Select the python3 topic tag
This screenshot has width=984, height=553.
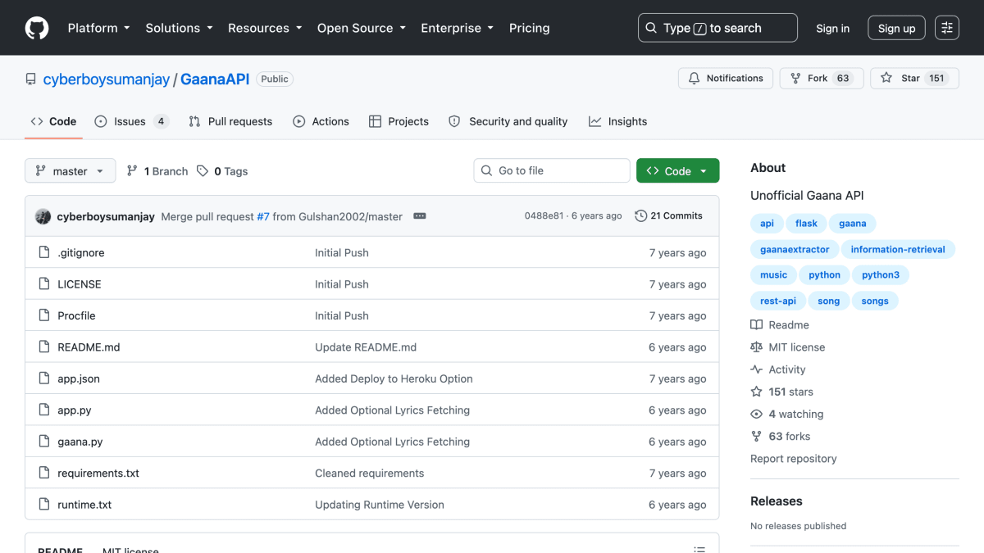881,275
